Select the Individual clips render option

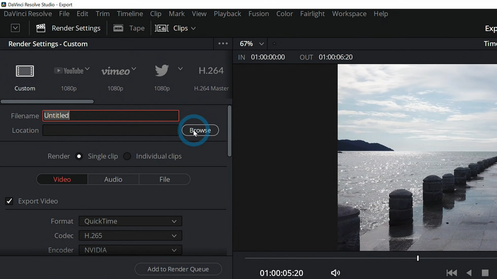click(x=127, y=156)
